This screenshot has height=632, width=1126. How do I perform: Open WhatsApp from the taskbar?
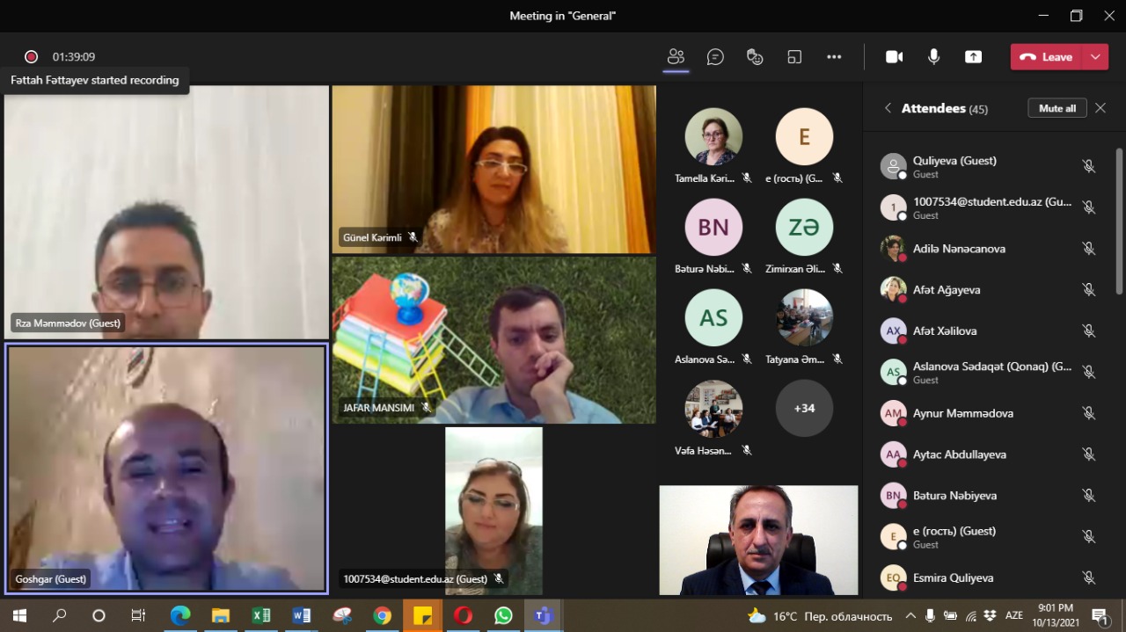click(x=503, y=615)
